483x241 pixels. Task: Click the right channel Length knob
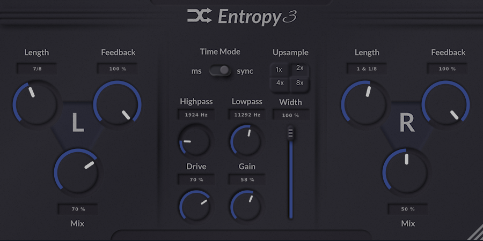tap(364, 103)
